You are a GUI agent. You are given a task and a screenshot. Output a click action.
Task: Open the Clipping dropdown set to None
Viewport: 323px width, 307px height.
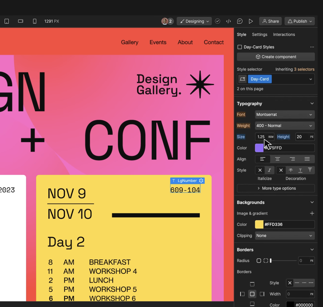(284, 236)
